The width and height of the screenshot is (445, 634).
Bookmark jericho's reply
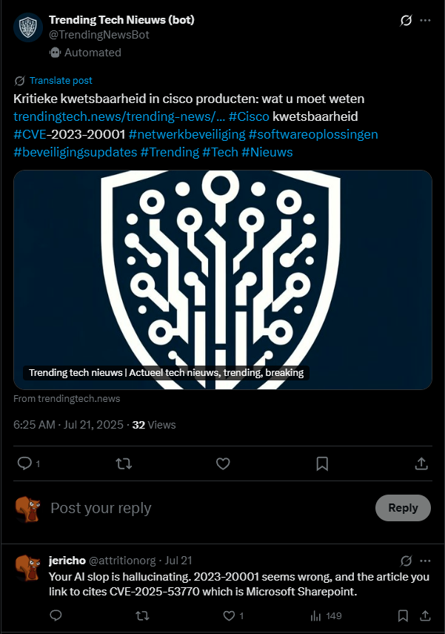coord(403,615)
